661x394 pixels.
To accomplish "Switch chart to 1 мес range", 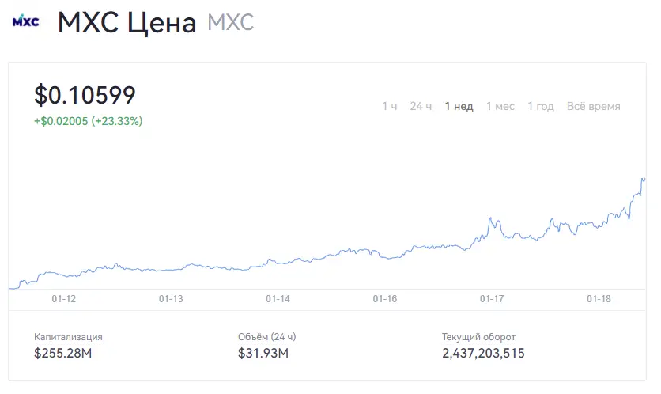I will click(x=500, y=106).
